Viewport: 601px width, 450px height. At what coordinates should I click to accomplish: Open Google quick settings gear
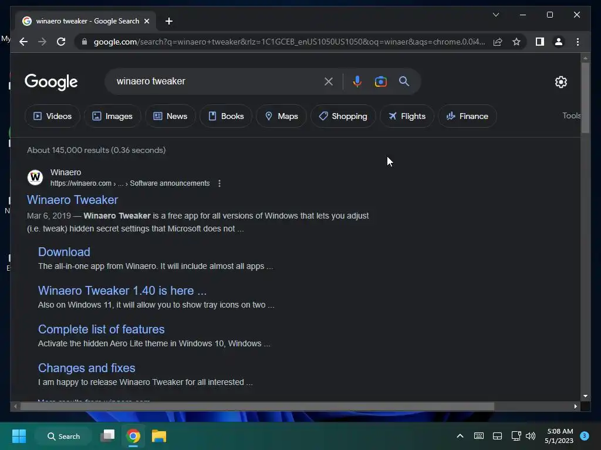point(561,82)
